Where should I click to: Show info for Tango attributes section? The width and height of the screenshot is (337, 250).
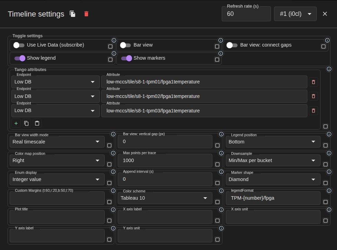(x=329, y=69)
